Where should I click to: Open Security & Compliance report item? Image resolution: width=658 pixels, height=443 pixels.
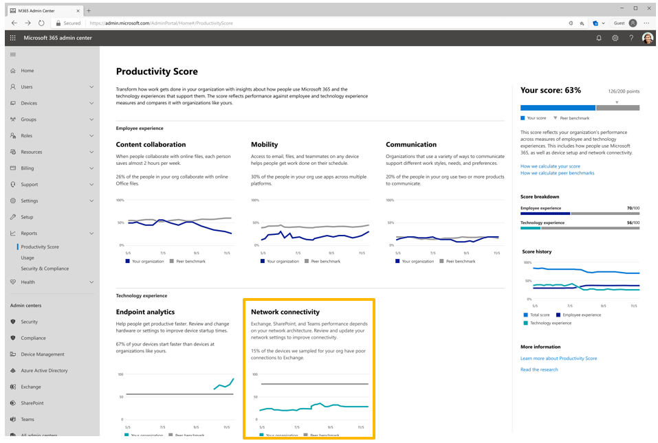click(45, 269)
